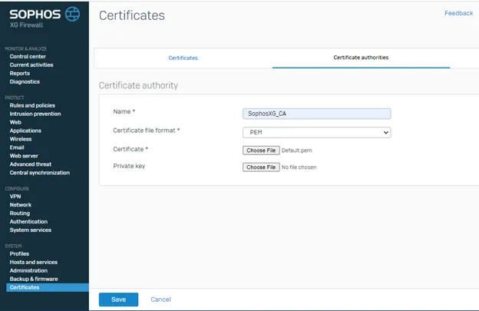Open Hosts and services page
The image size is (479, 311).
point(33,262)
